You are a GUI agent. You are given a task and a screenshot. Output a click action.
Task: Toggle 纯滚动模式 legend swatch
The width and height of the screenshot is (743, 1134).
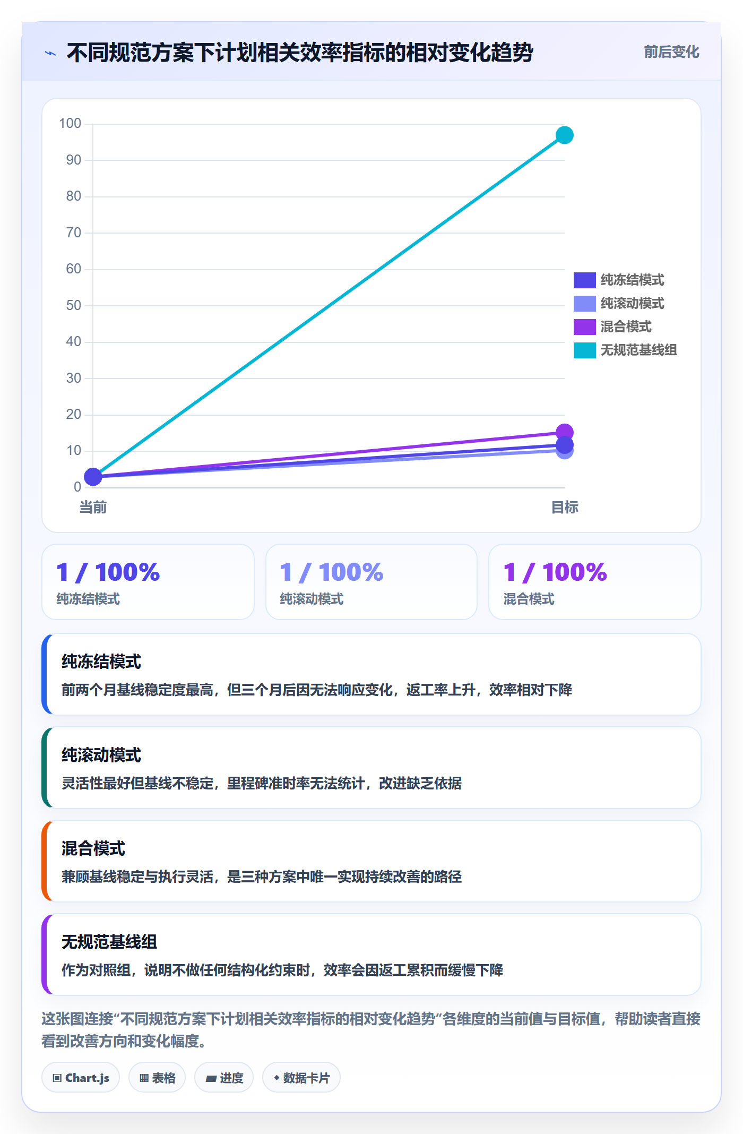[x=584, y=304]
